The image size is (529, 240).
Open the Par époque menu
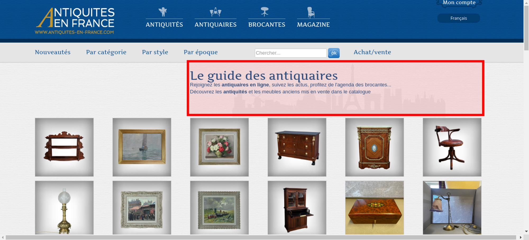click(200, 52)
